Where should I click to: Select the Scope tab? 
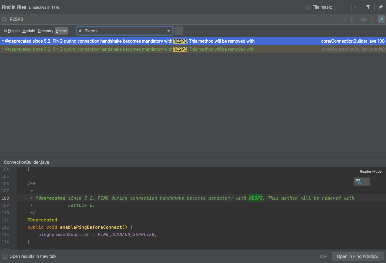61,31
